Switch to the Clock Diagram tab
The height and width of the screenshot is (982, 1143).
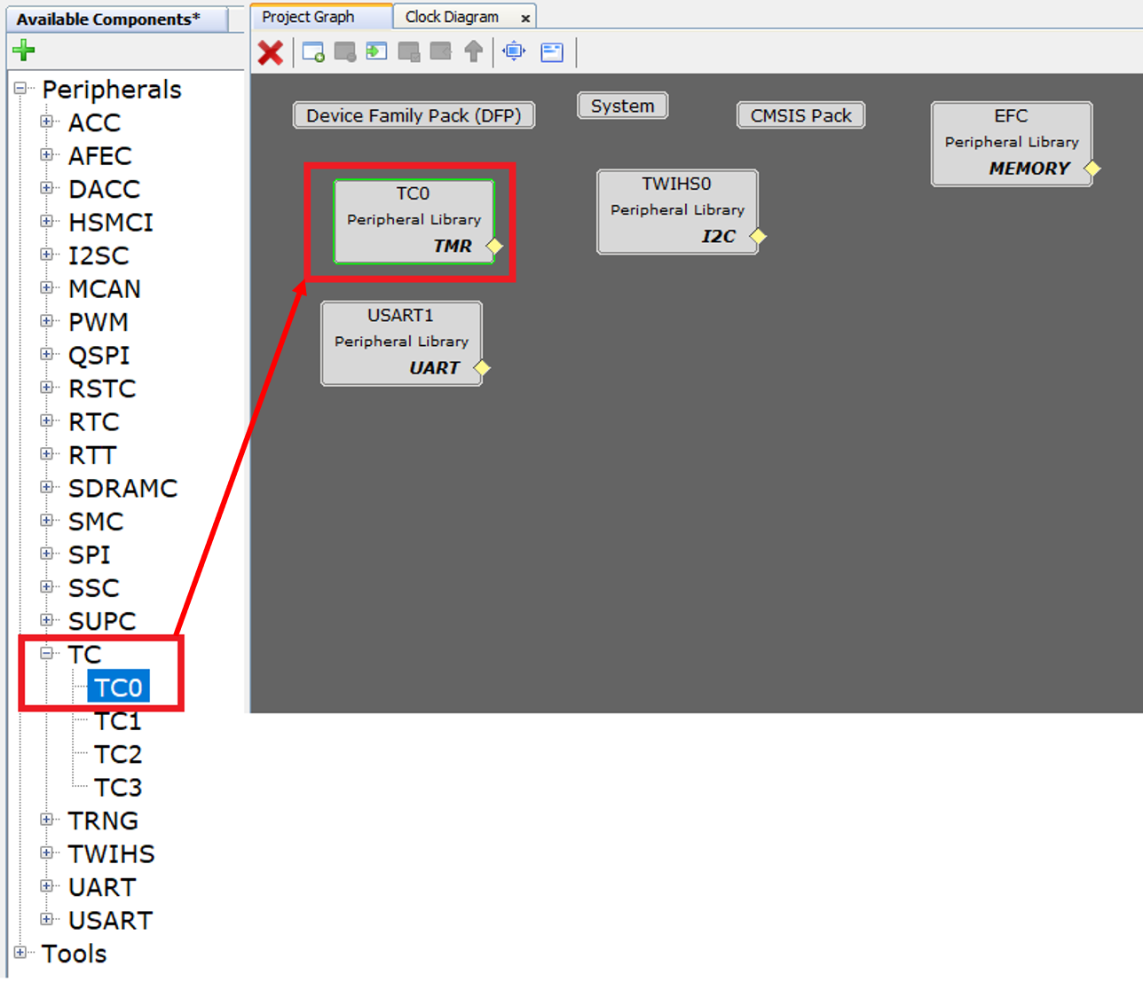point(452,17)
